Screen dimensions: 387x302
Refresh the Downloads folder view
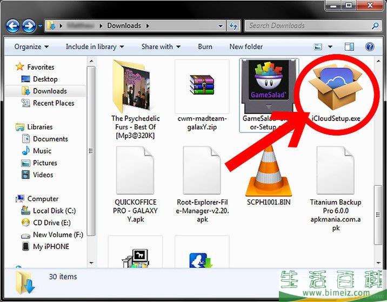pyautogui.click(x=233, y=25)
